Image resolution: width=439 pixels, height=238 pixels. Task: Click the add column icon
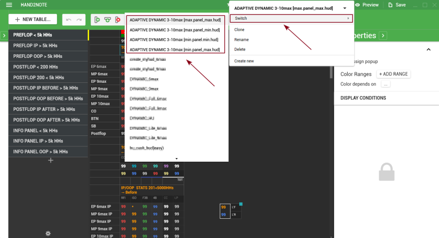[97, 20]
